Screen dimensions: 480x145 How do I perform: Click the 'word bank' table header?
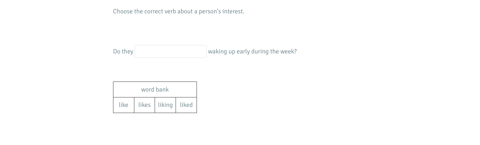pyautogui.click(x=155, y=90)
